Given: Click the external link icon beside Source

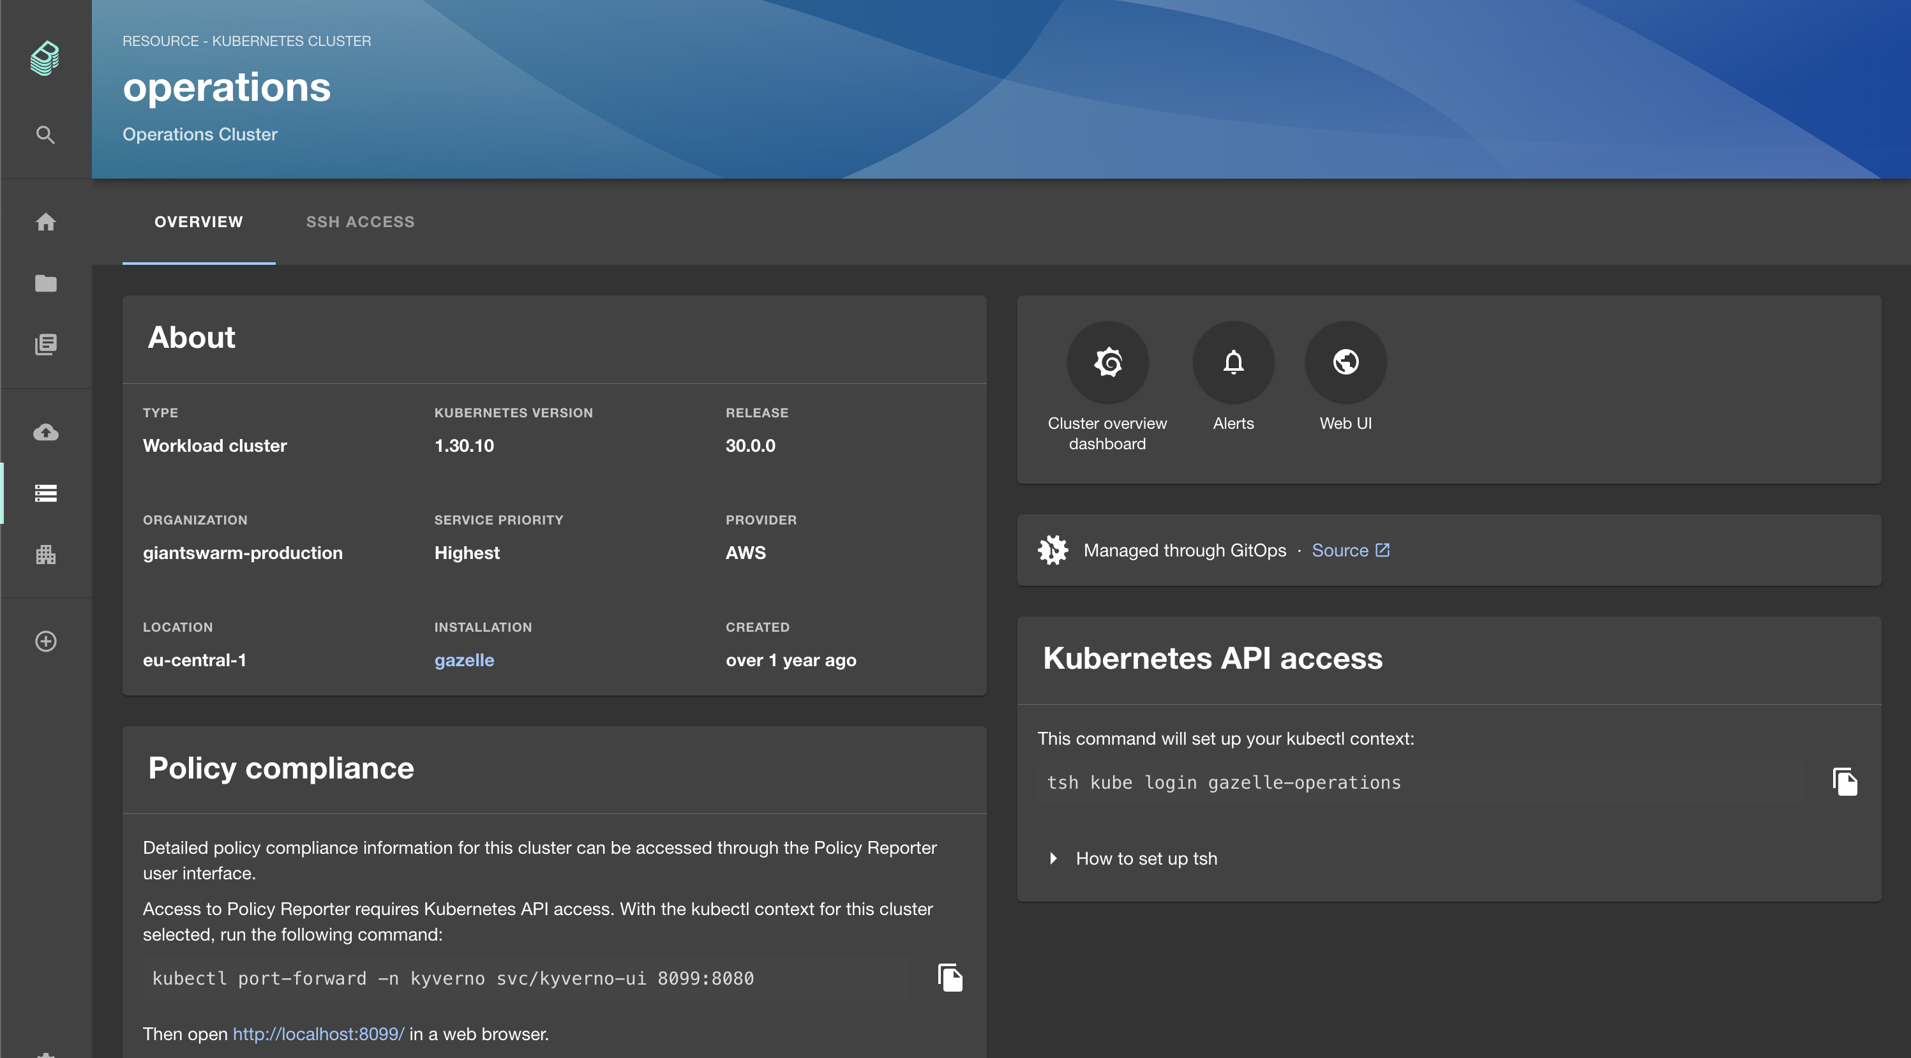Looking at the screenshot, I should point(1383,550).
